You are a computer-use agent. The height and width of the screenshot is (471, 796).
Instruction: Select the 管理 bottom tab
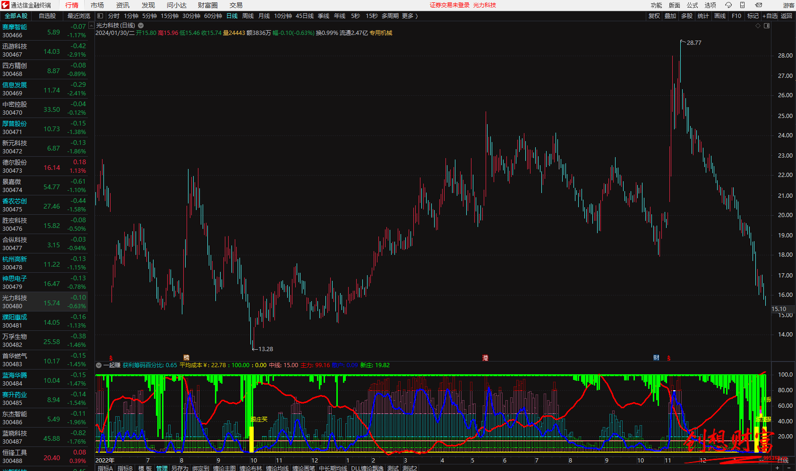[162, 468]
